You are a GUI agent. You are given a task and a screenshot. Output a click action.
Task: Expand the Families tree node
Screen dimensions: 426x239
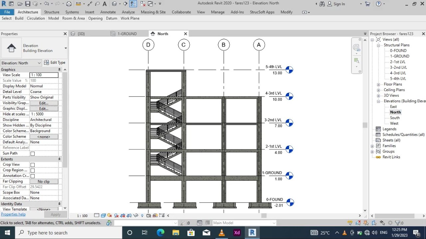(x=372, y=146)
